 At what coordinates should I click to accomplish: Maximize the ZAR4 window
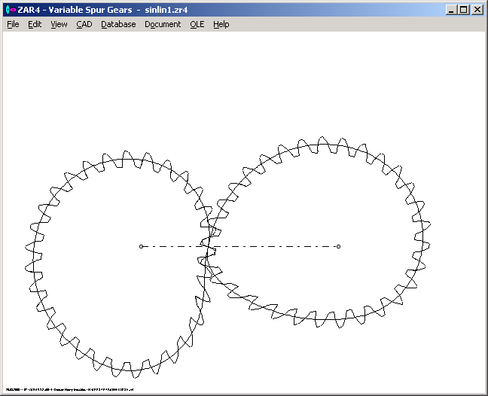pos(463,10)
